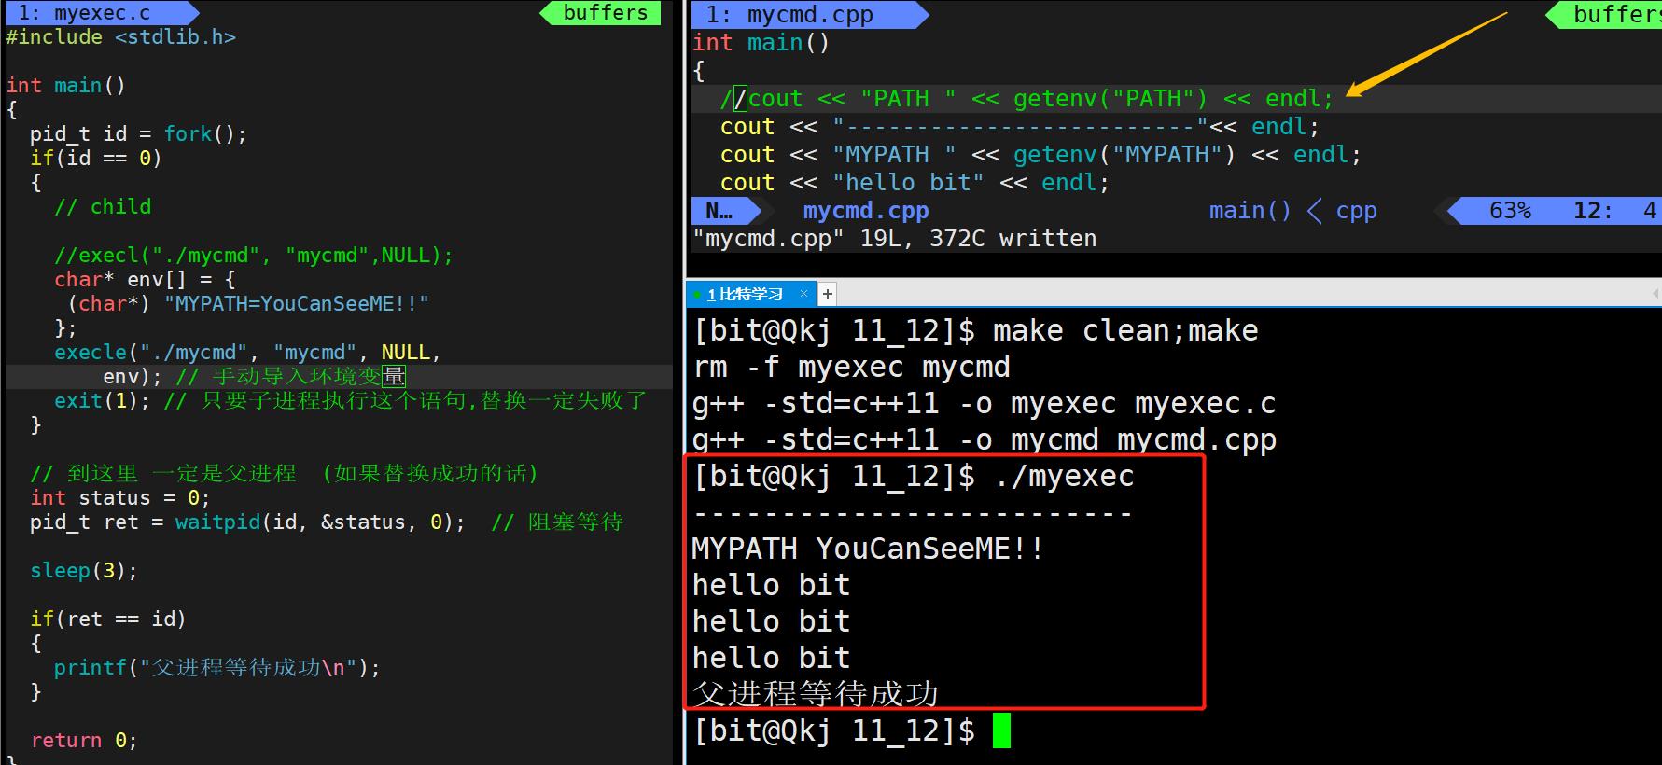Click the '"MYPATH=YouCanSeeME!!"' string in myexec.c

pos(297,304)
